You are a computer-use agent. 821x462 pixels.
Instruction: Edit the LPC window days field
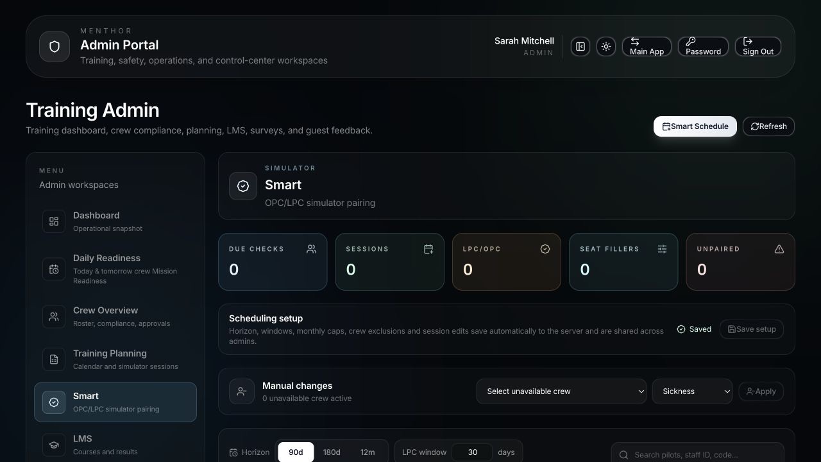472,452
